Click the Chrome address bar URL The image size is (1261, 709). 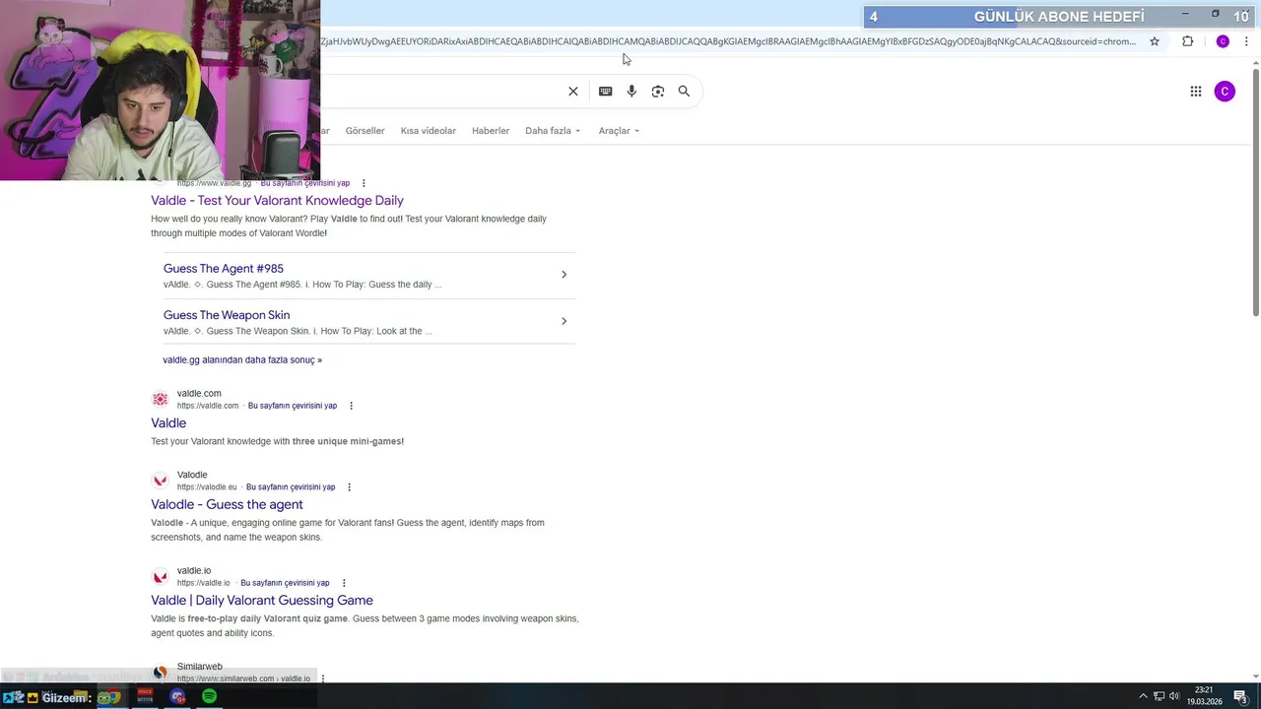point(728,41)
